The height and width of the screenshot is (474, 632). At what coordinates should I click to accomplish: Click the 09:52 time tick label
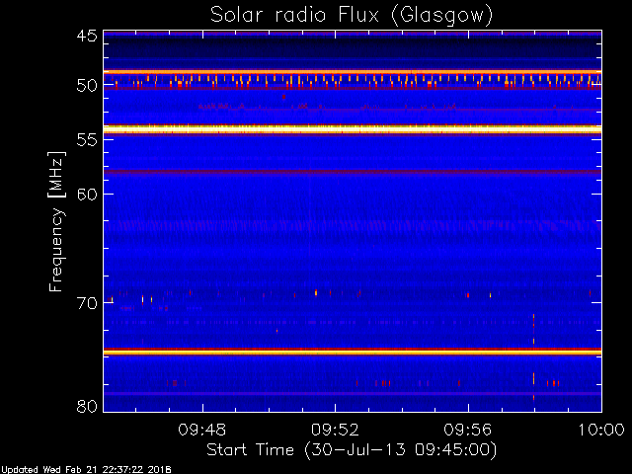[335, 430]
